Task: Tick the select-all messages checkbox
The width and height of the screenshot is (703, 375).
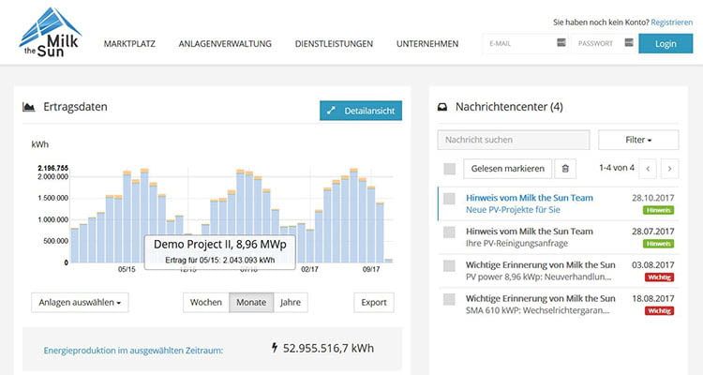Action: [x=449, y=169]
